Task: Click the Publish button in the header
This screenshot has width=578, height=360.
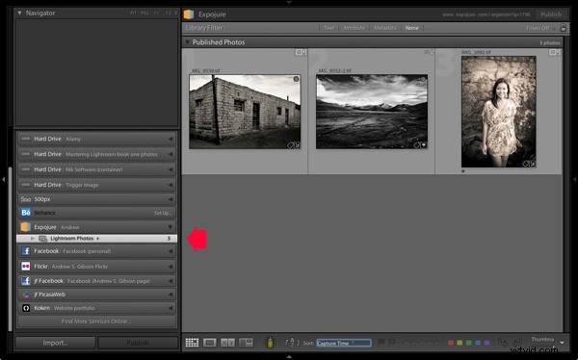Action: 551,14
